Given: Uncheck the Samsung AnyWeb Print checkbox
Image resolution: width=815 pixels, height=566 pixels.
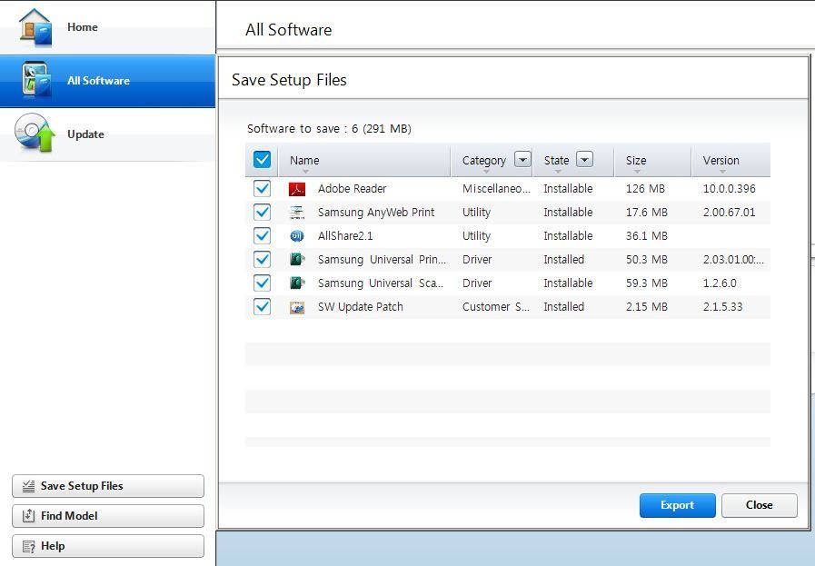Looking at the screenshot, I should click(262, 212).
